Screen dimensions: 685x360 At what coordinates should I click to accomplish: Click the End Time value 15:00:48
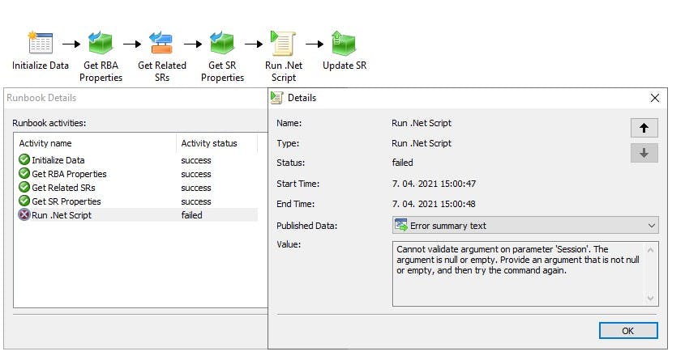(434, 204)
